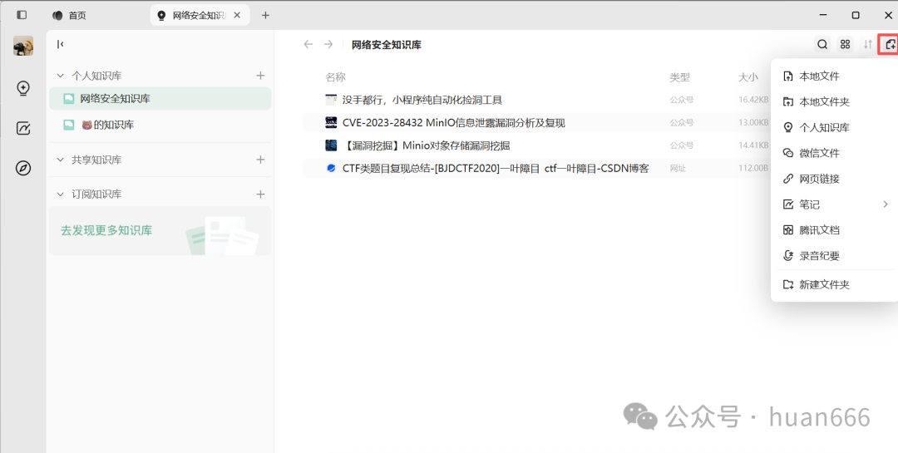Choose 网页链接 in the add menu

[819, 179]
